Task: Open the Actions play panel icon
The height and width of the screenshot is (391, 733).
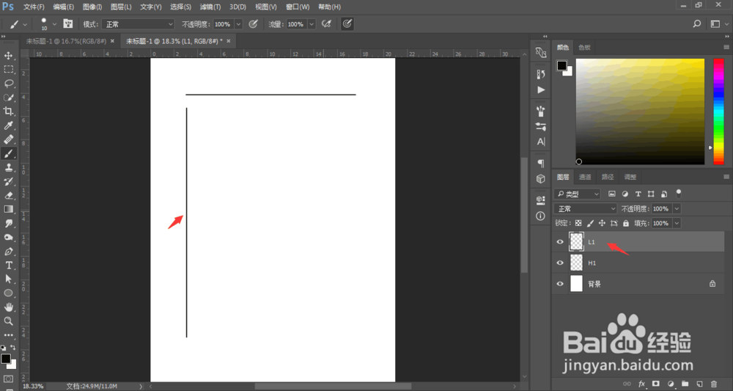Action: point(541,89)
